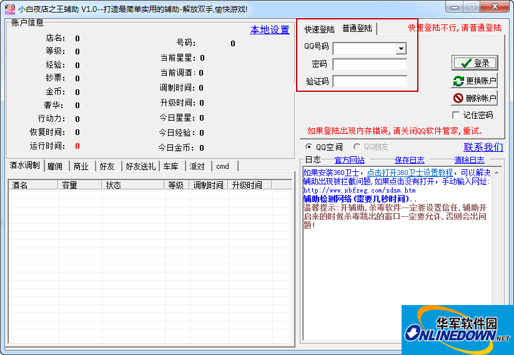Click the 等级 column header
The width and height of the screenshot is (514, 355).
[x=177, y=185]
